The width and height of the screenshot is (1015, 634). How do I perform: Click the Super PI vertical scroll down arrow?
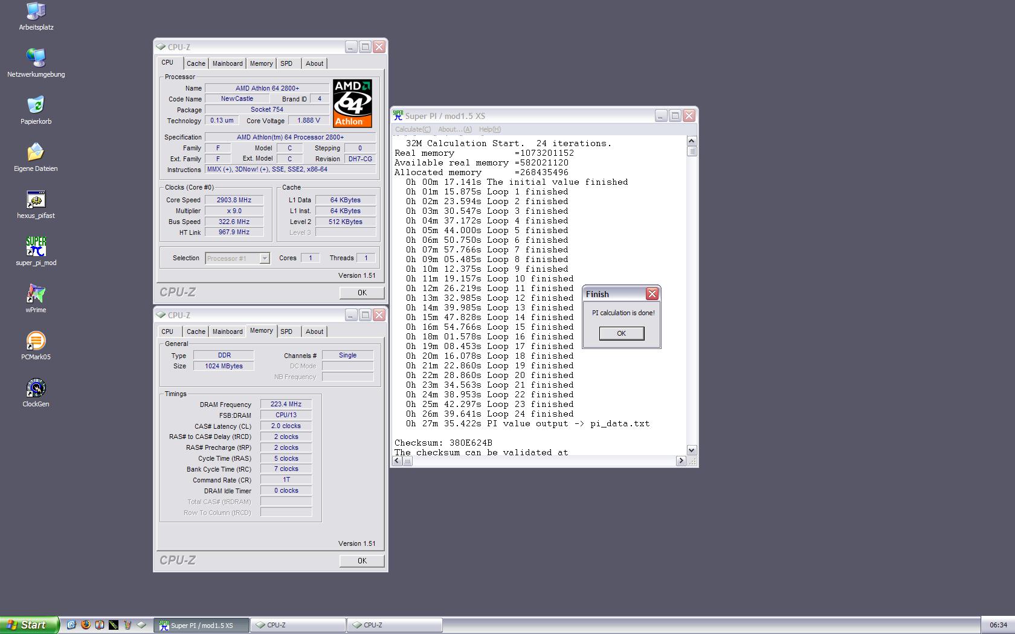pyautogui.click(x=692, y=450)
